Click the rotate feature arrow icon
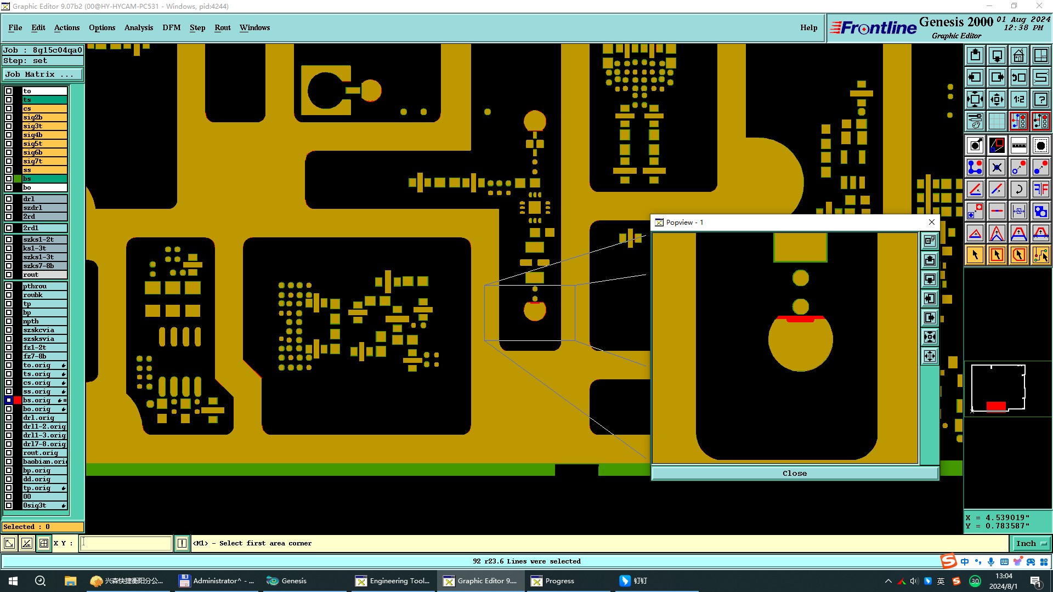Viewport: 1053px width, 592px height. coord(1019,189)
